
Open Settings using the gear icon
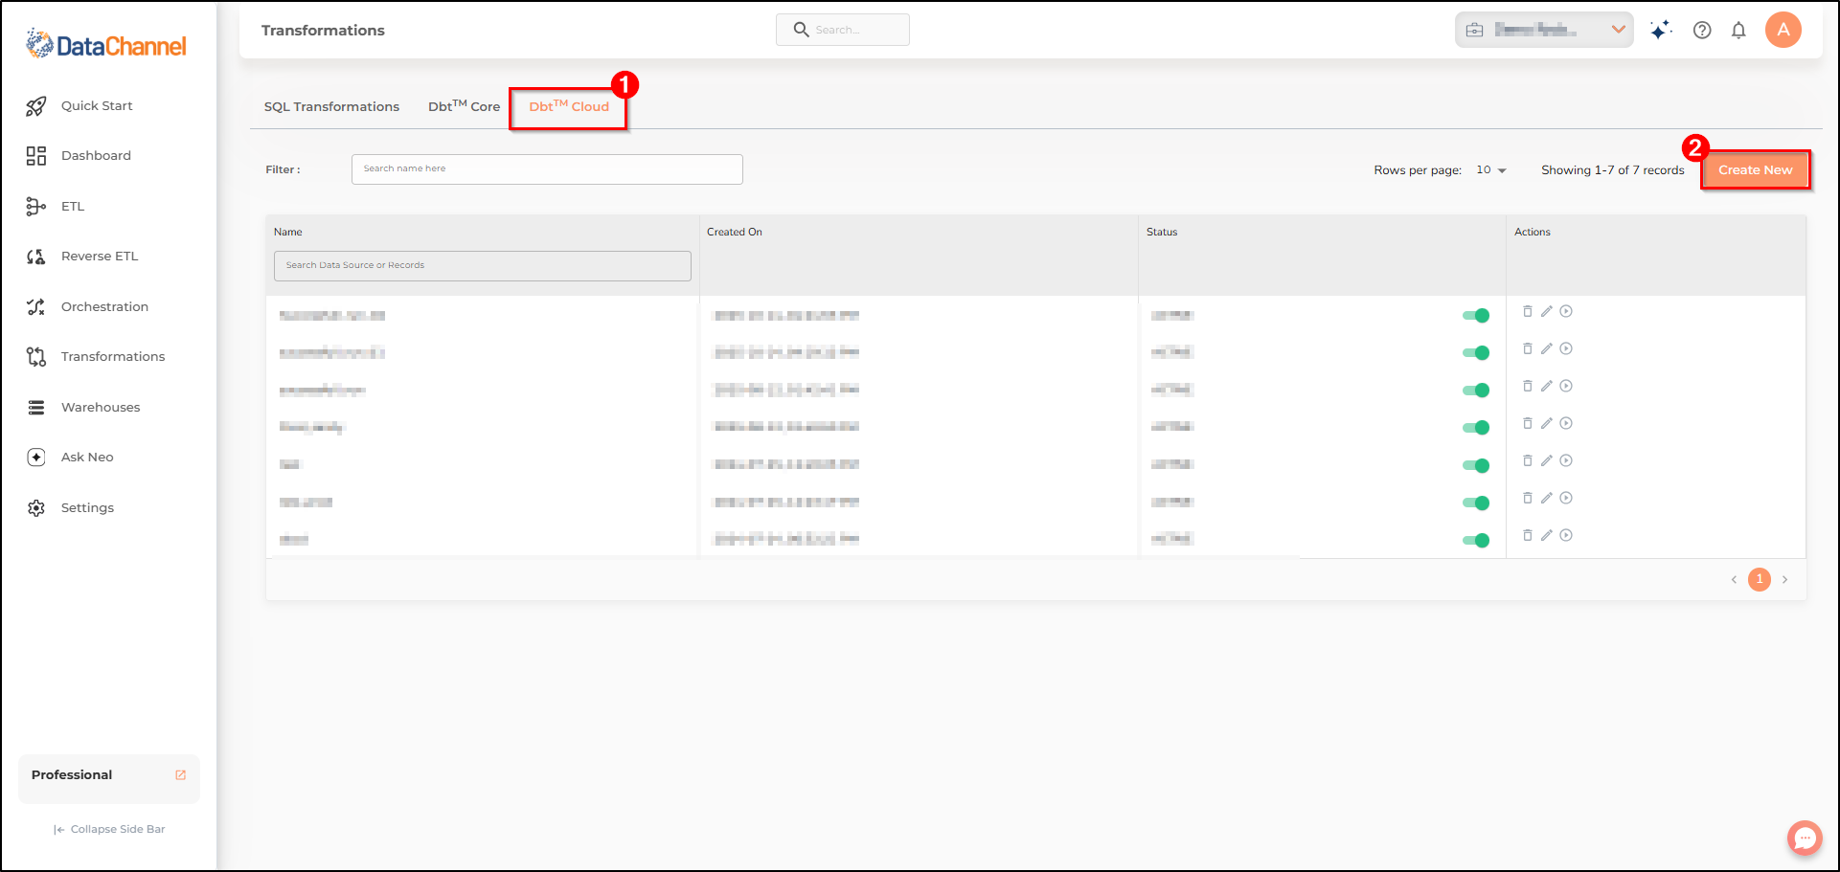tap(36, 508)
